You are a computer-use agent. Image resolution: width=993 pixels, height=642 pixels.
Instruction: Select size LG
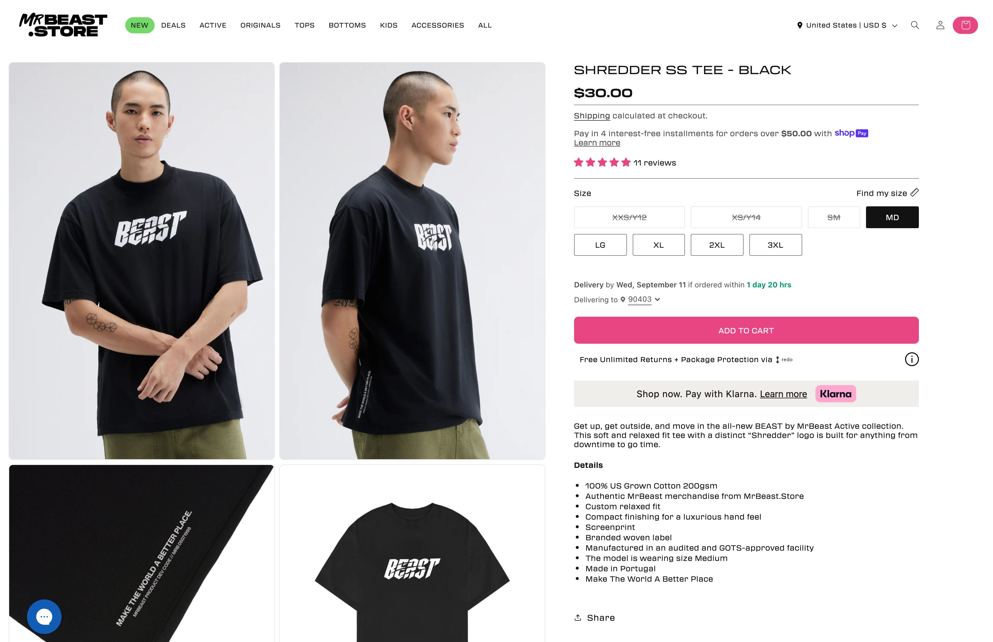click(x=600, y=245)
